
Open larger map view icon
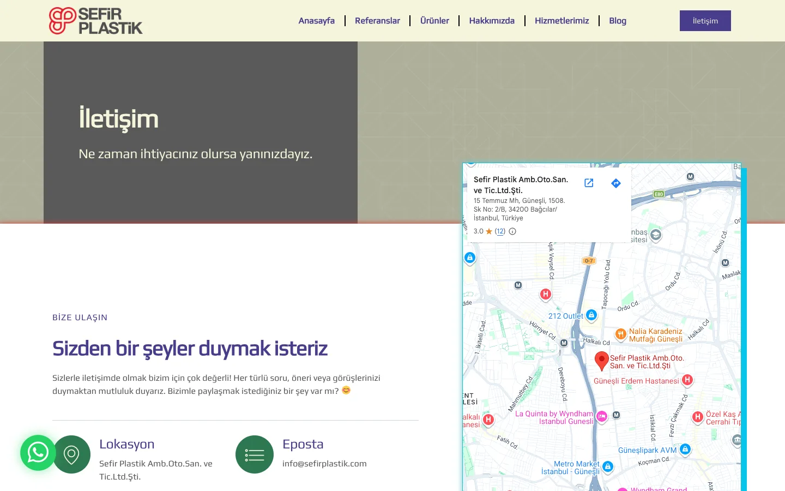pos(589,183)
